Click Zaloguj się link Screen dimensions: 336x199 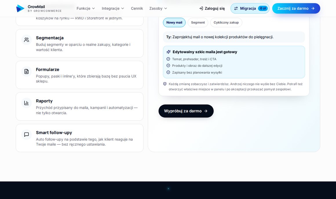[x=212, y=8]
